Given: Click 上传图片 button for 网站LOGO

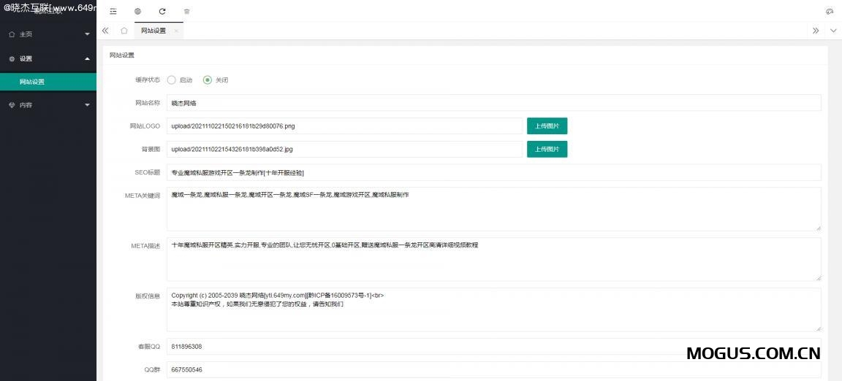Looking at the screenshot, I should tap(547, 126).
